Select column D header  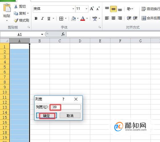(80, 41)
